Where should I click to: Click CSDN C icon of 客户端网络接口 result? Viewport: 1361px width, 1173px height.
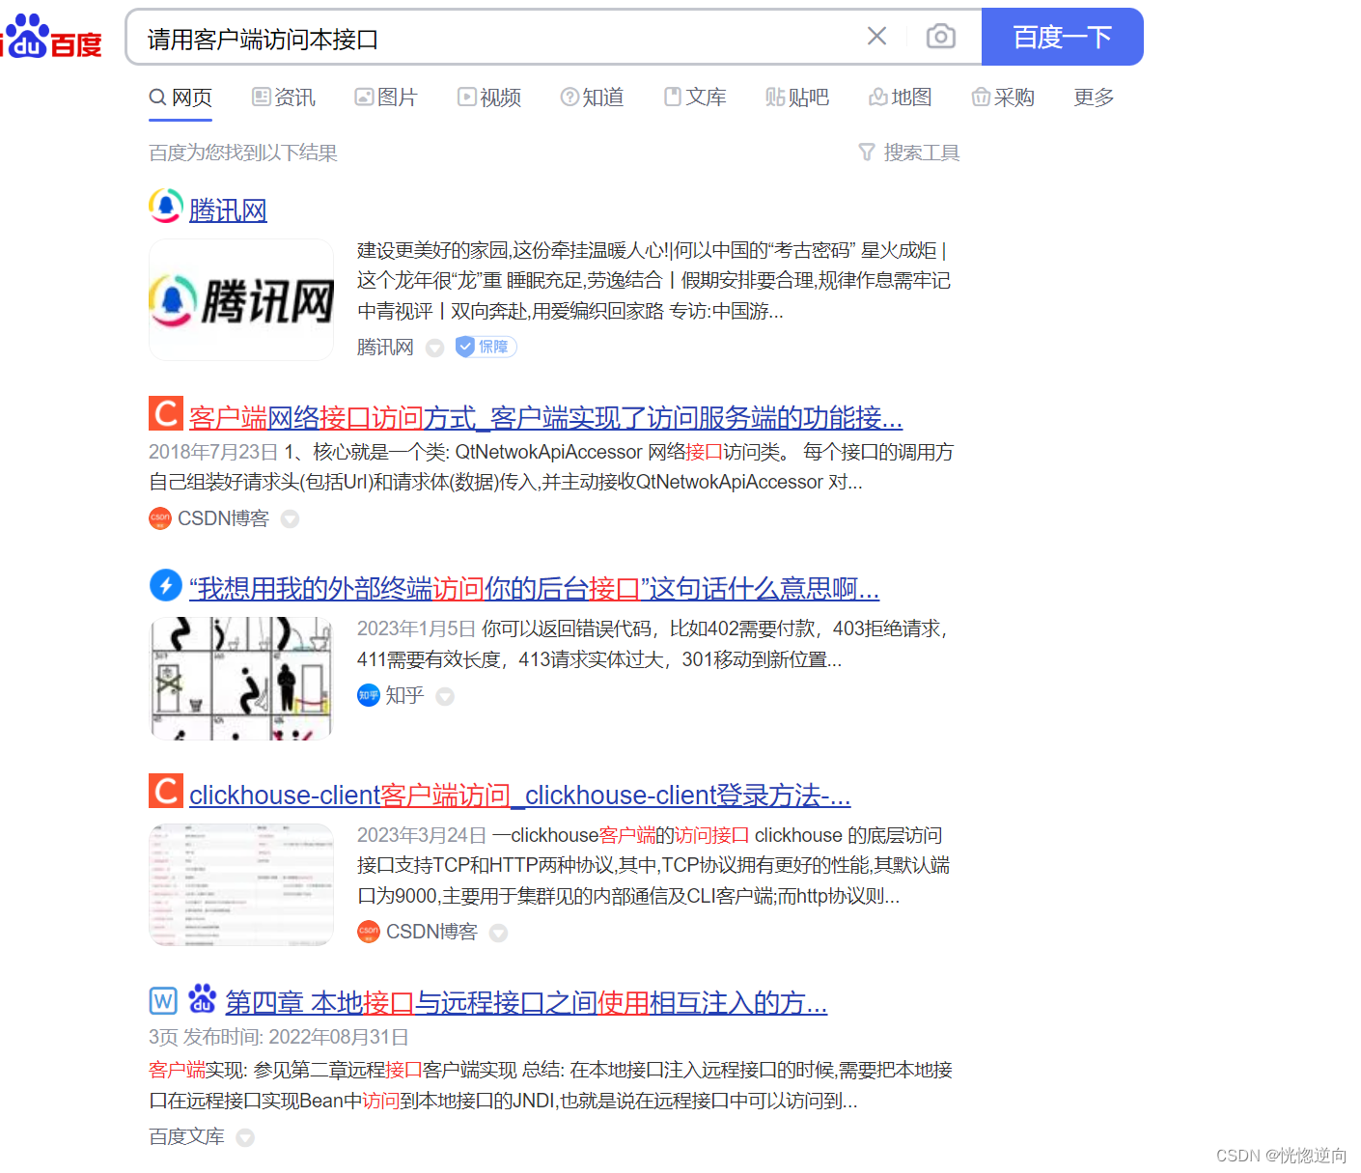click(x=166, y=413)
